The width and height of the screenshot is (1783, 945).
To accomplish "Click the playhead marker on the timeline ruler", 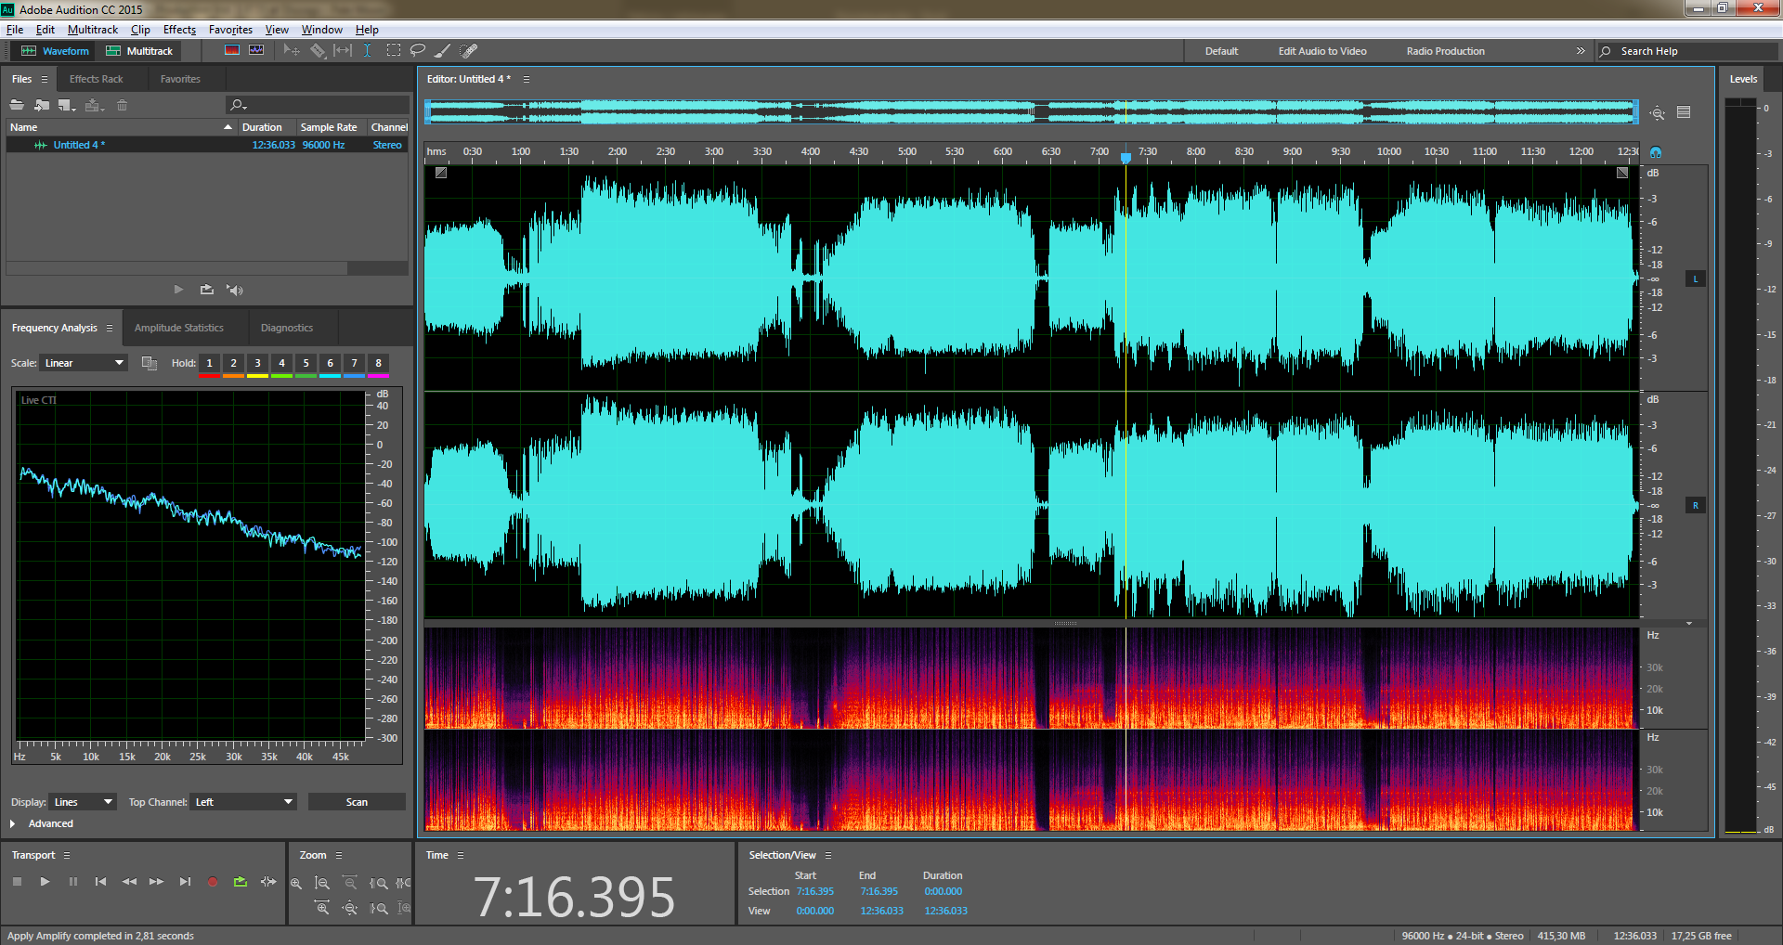I will coord(1126,158).
